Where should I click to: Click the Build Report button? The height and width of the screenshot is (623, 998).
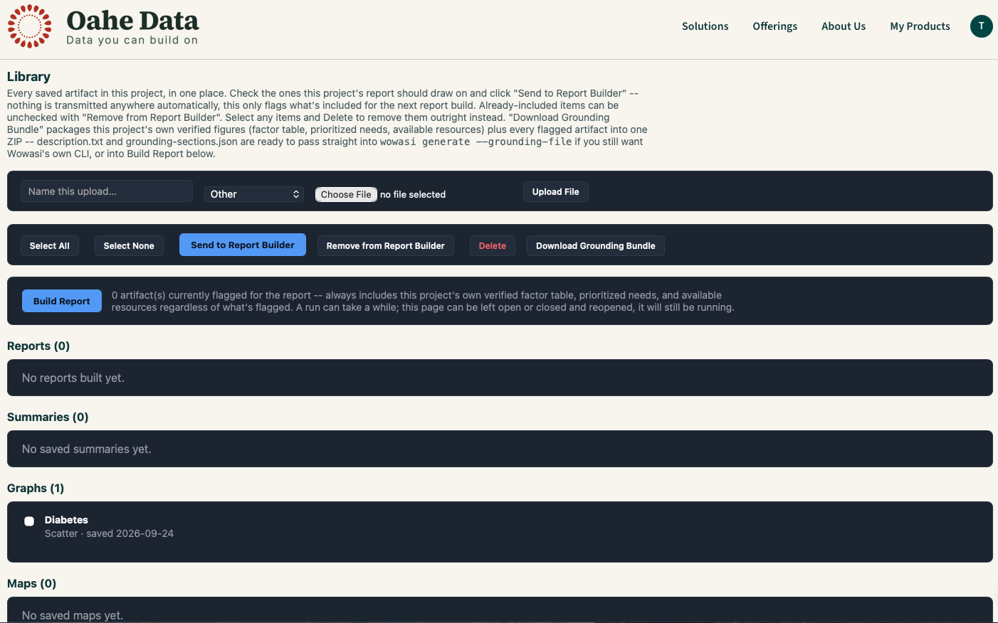pos(62,301)
